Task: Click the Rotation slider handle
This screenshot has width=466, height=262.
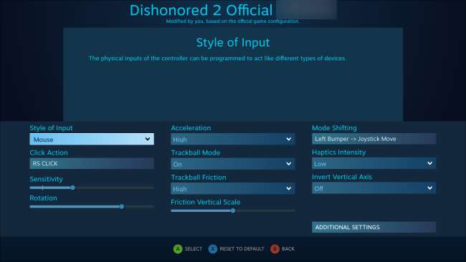Action: (122, 206)
